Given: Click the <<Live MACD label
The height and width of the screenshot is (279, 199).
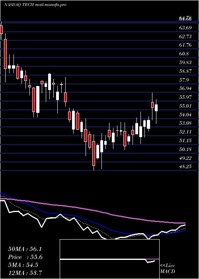Looking at the screenshot, I should click(x=168, y=268).
